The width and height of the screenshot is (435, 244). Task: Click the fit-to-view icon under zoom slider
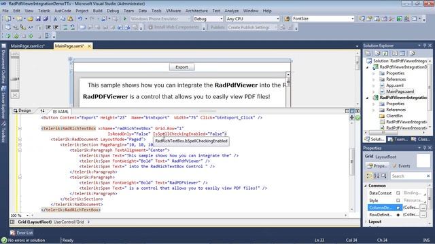[x=15, y=95]
